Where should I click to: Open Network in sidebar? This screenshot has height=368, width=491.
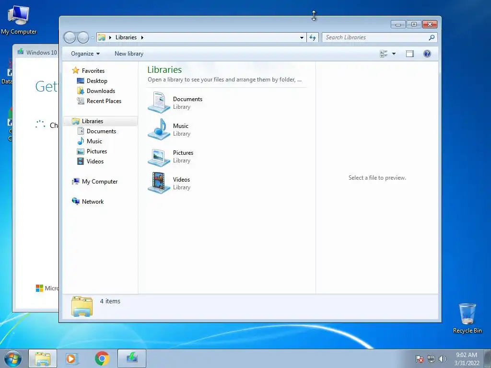coord(88,202)
